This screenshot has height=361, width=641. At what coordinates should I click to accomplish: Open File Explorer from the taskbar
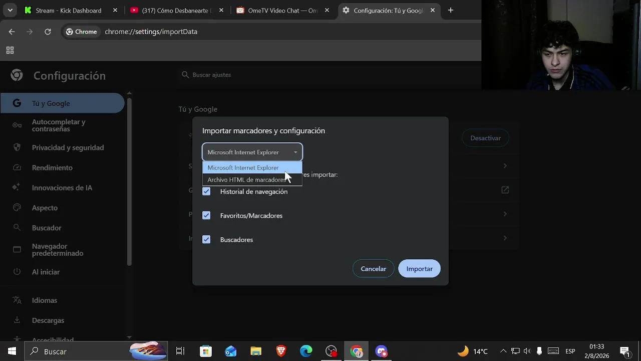pyautogui.click(x=256, y=351)
